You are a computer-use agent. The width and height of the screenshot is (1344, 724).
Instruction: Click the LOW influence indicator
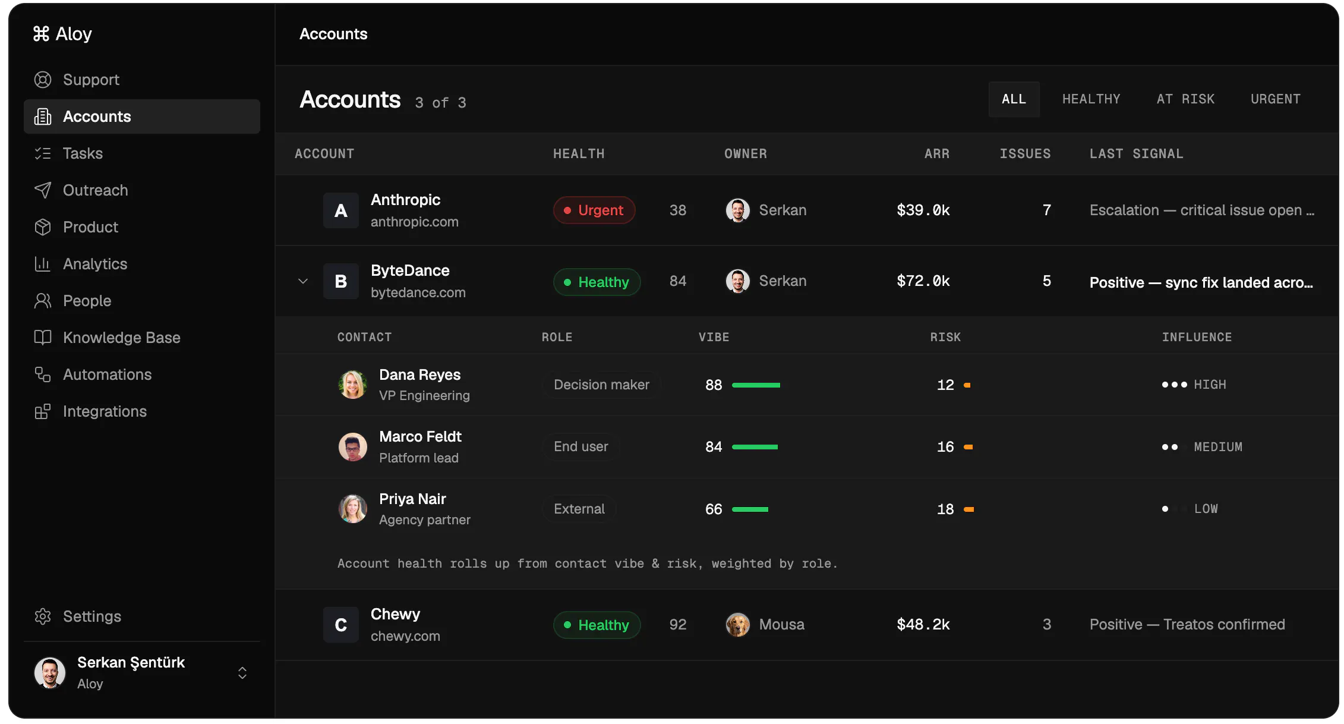tap(1190, 509)
